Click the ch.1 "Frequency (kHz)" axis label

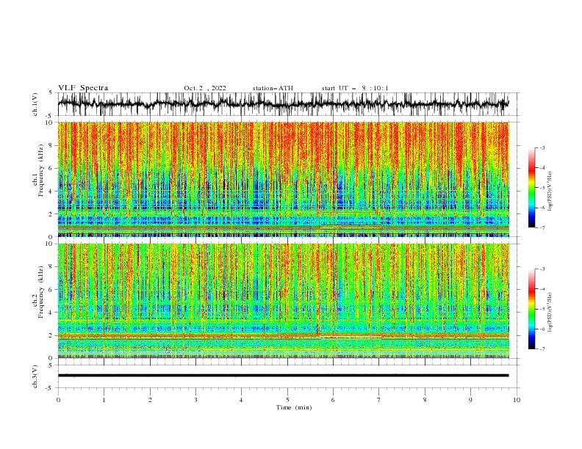coord(41,171)
